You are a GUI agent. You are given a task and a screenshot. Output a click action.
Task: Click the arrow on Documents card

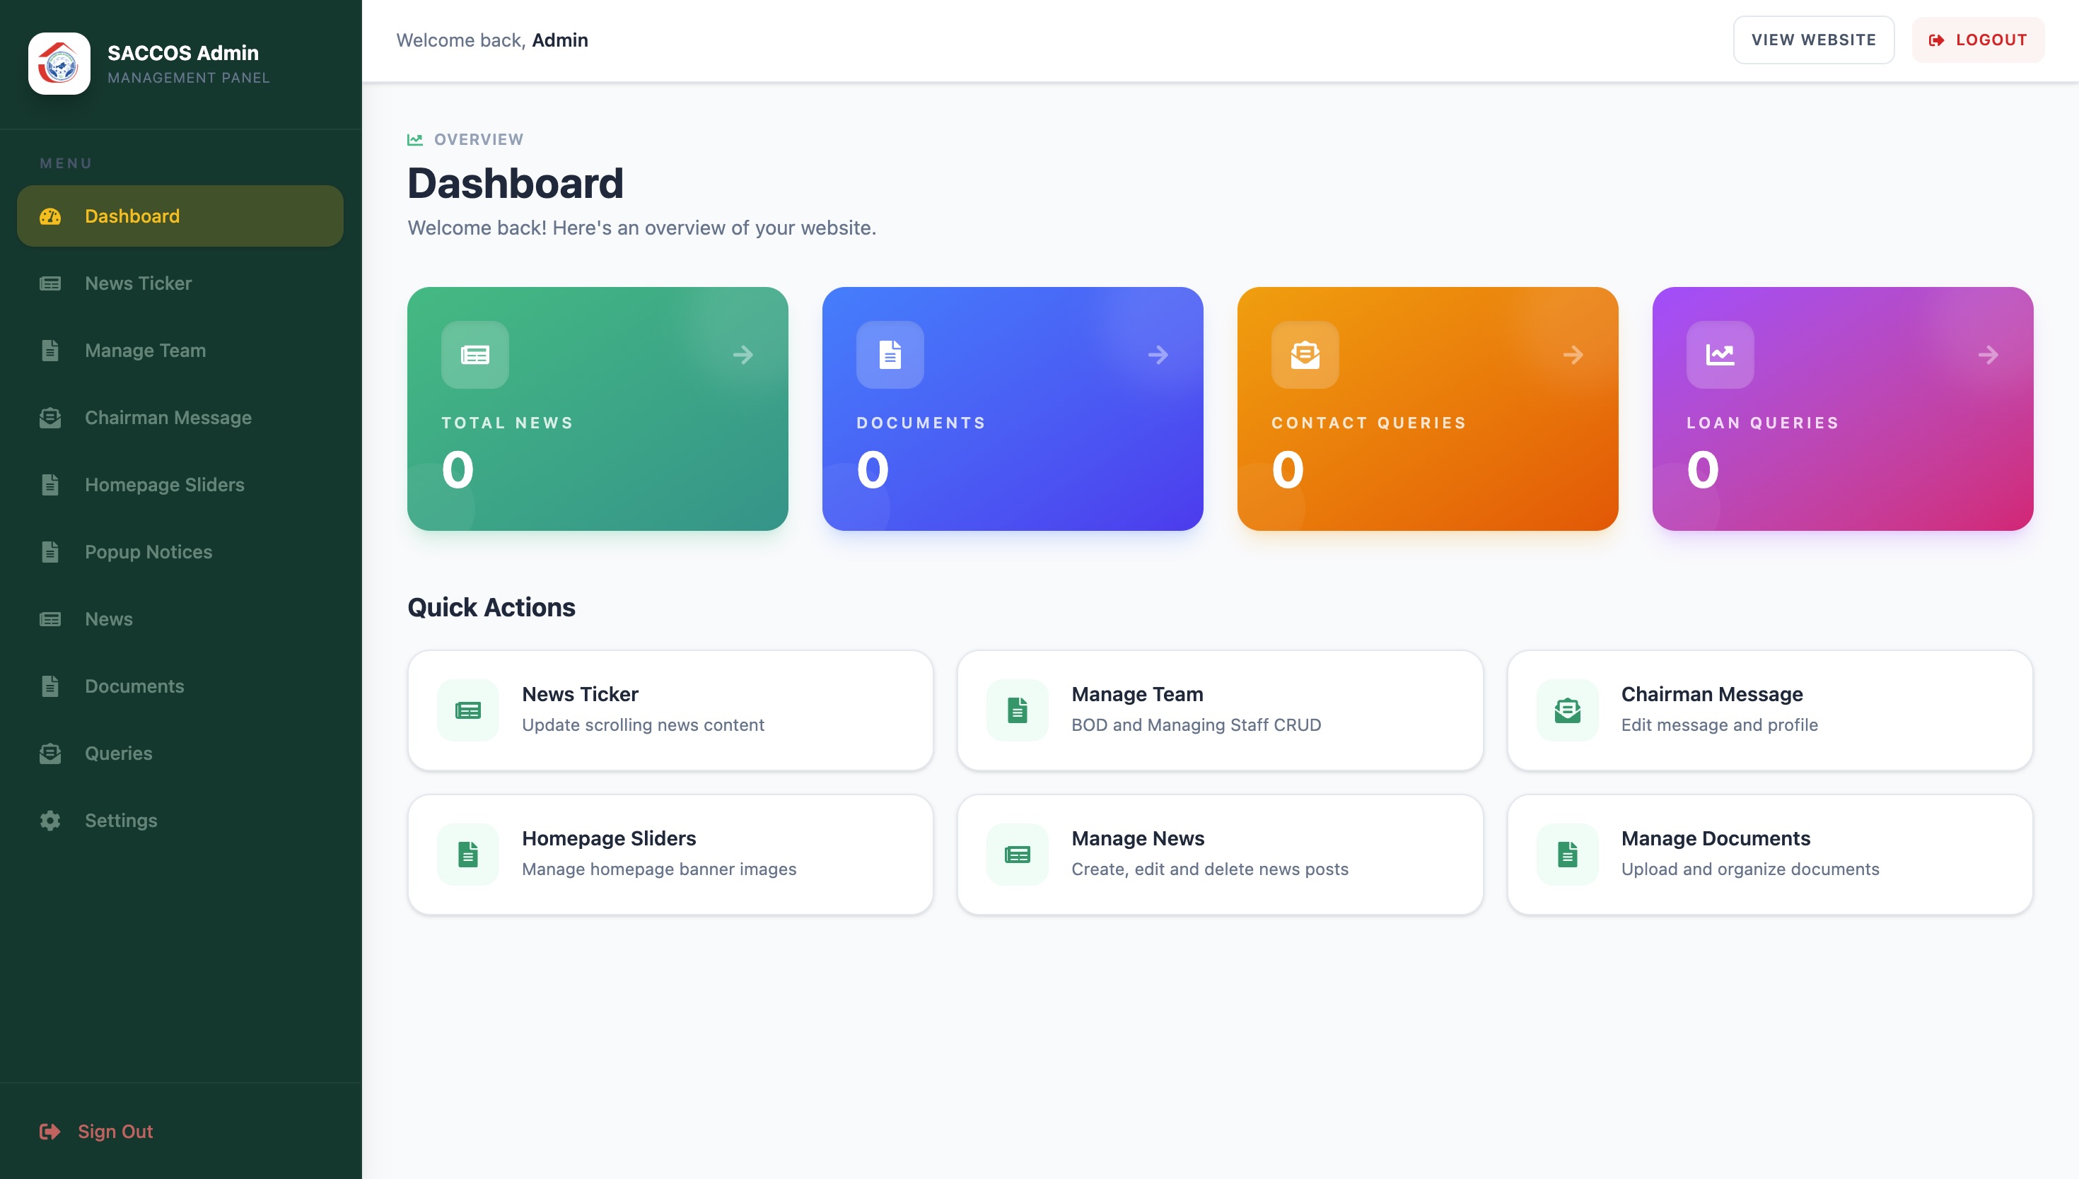point(1158,355)
